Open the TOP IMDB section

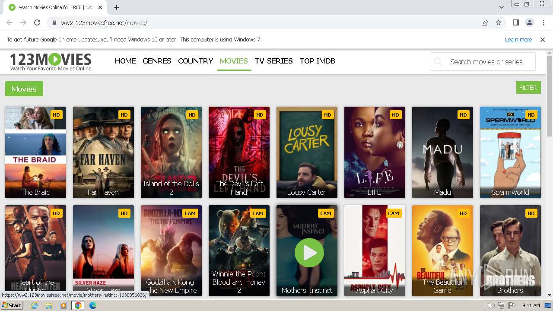[318, 61]
